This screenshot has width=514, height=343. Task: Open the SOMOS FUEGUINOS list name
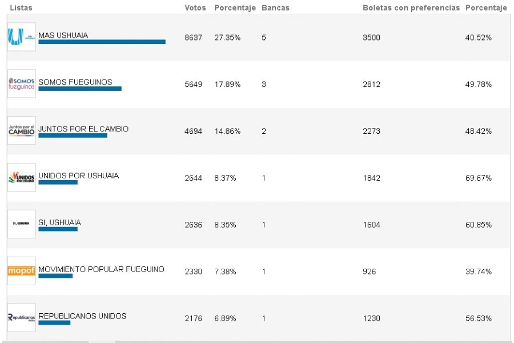(75, 82)
